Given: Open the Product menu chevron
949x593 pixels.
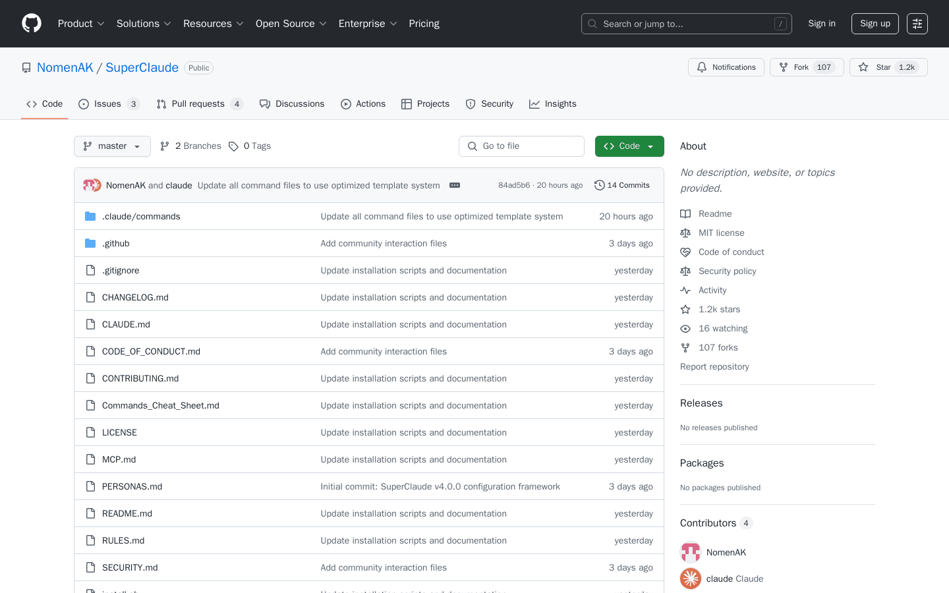Looking at the screenshot, I should pos(100,24).
